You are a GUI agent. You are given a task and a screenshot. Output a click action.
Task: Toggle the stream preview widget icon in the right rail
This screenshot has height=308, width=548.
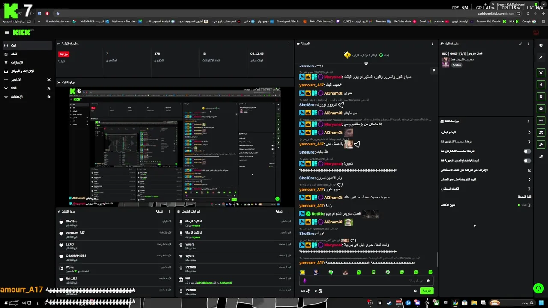pyautogui.click(x=542, y=73)
